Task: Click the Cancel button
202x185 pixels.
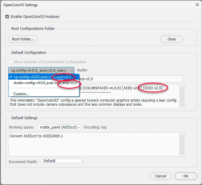Action: 161,176
